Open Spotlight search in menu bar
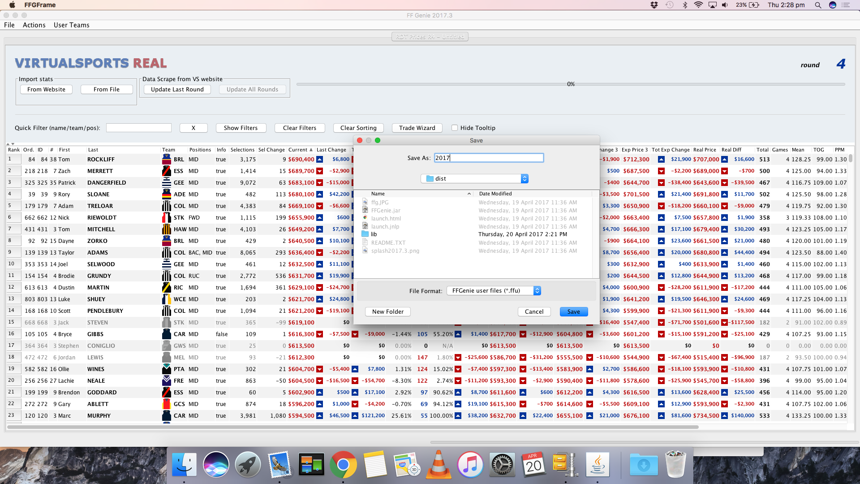 coord(818,5)
